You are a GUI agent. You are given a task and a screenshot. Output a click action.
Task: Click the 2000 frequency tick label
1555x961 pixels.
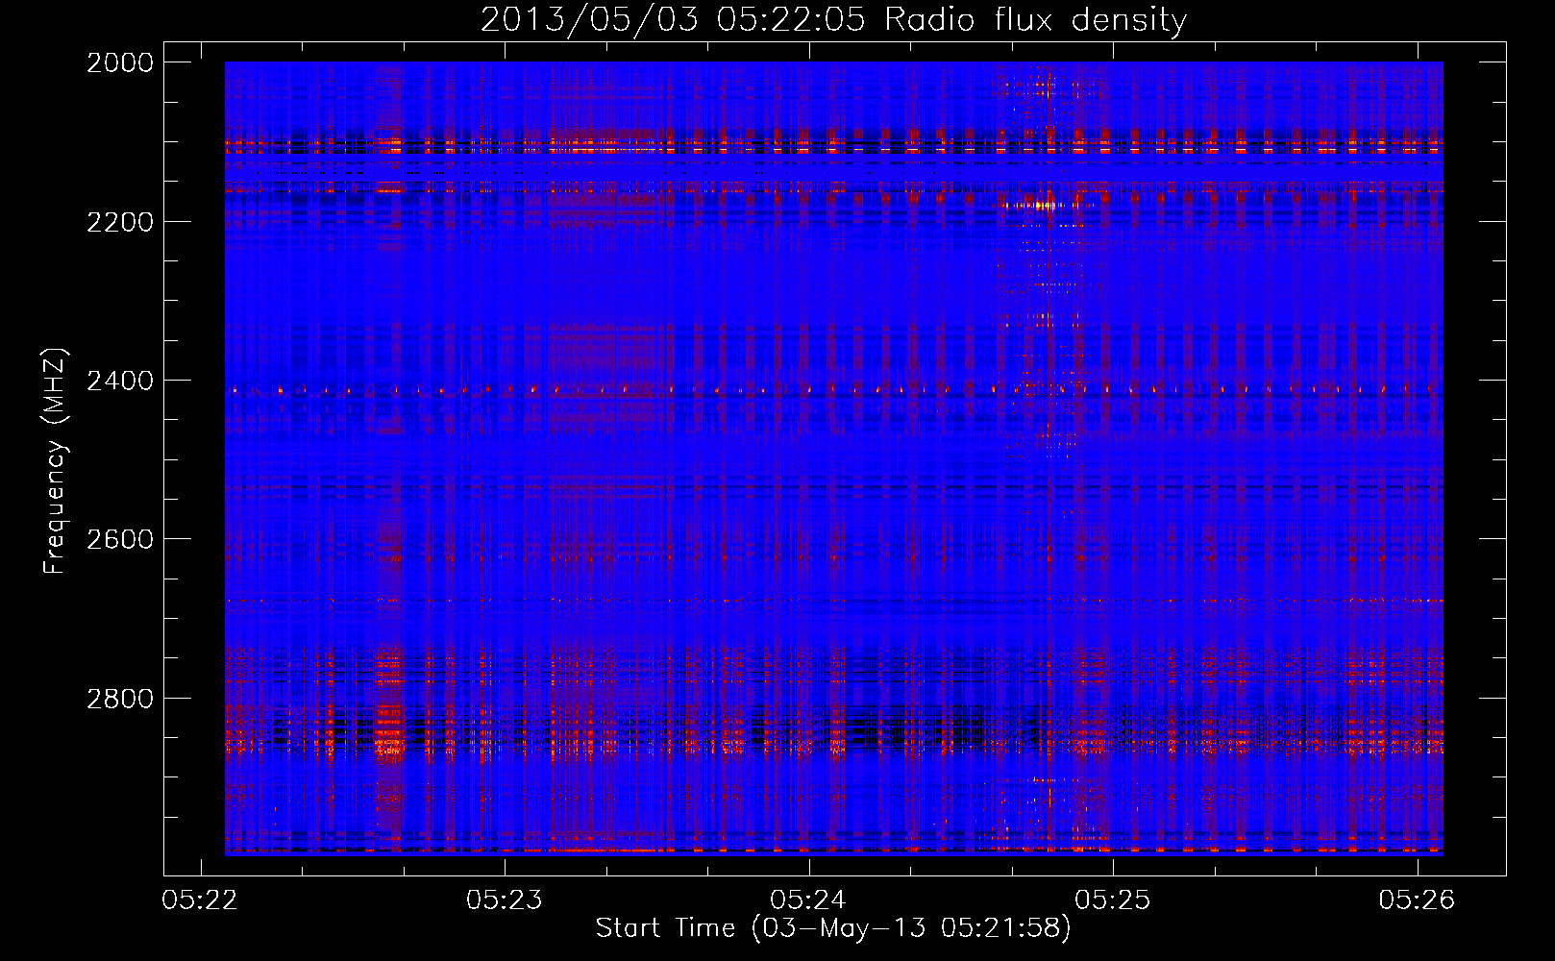coord(120,62)
